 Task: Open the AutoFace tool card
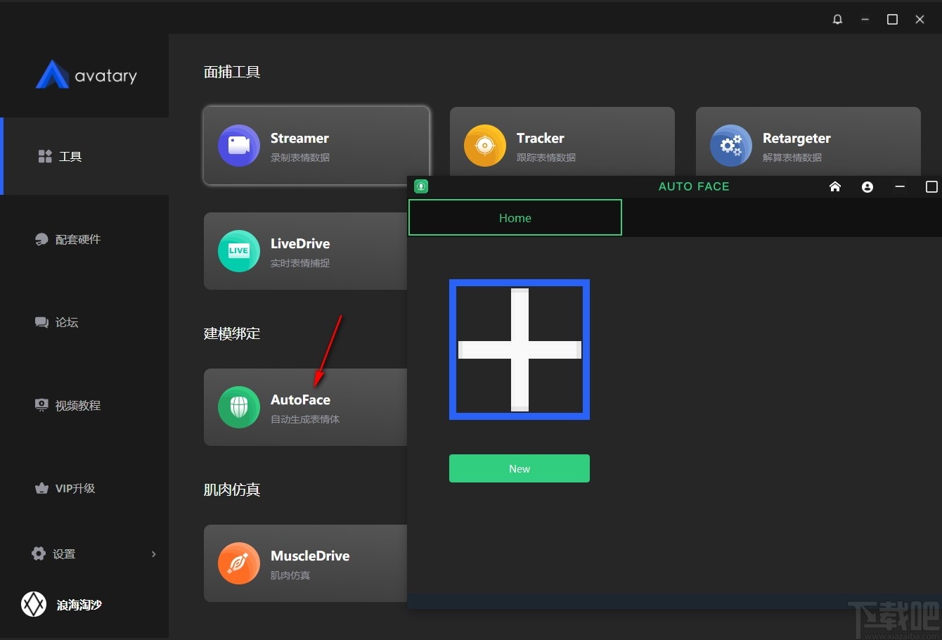point(306,407)
